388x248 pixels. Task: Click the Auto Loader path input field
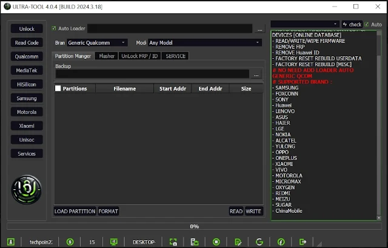(x=170, y=28)
